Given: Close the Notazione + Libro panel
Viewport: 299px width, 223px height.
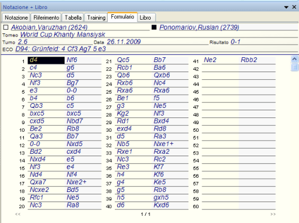Looking at the screenshot, I should click(x=294, y=7).
